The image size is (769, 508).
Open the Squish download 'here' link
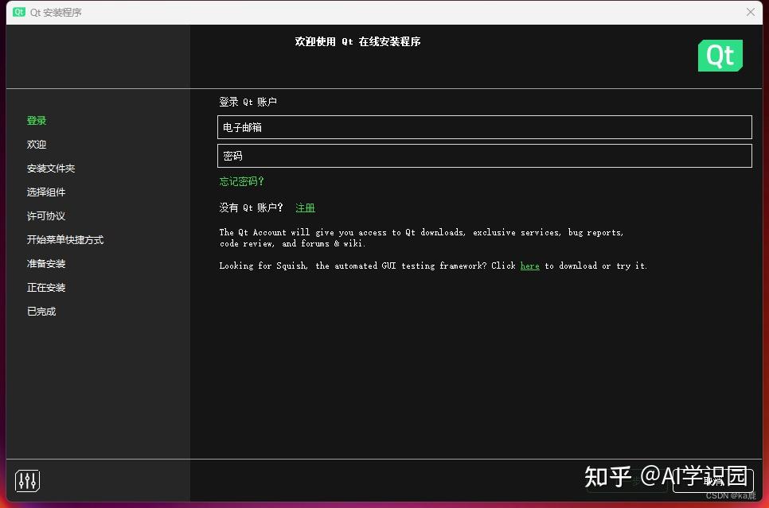pyautogui.click(x=529, y=266)
